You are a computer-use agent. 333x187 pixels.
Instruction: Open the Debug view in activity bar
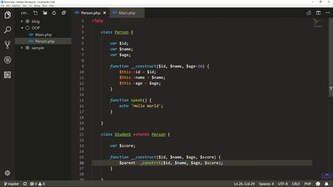click(7, 60)
